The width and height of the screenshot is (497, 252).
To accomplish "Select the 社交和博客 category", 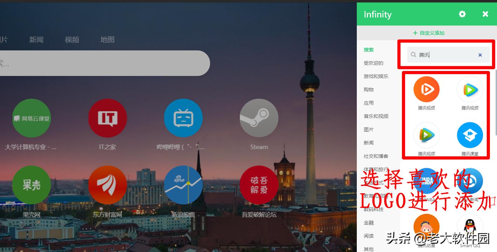I will point(376,156).
